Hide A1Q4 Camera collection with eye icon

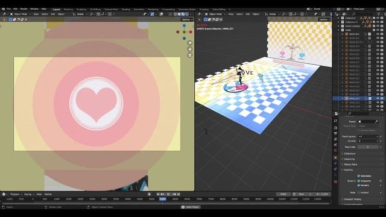tap(378, 26)
